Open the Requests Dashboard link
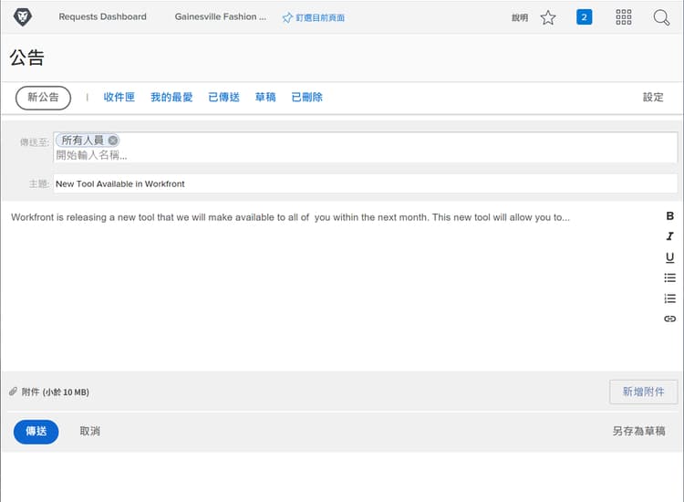 tap(102, 16)
